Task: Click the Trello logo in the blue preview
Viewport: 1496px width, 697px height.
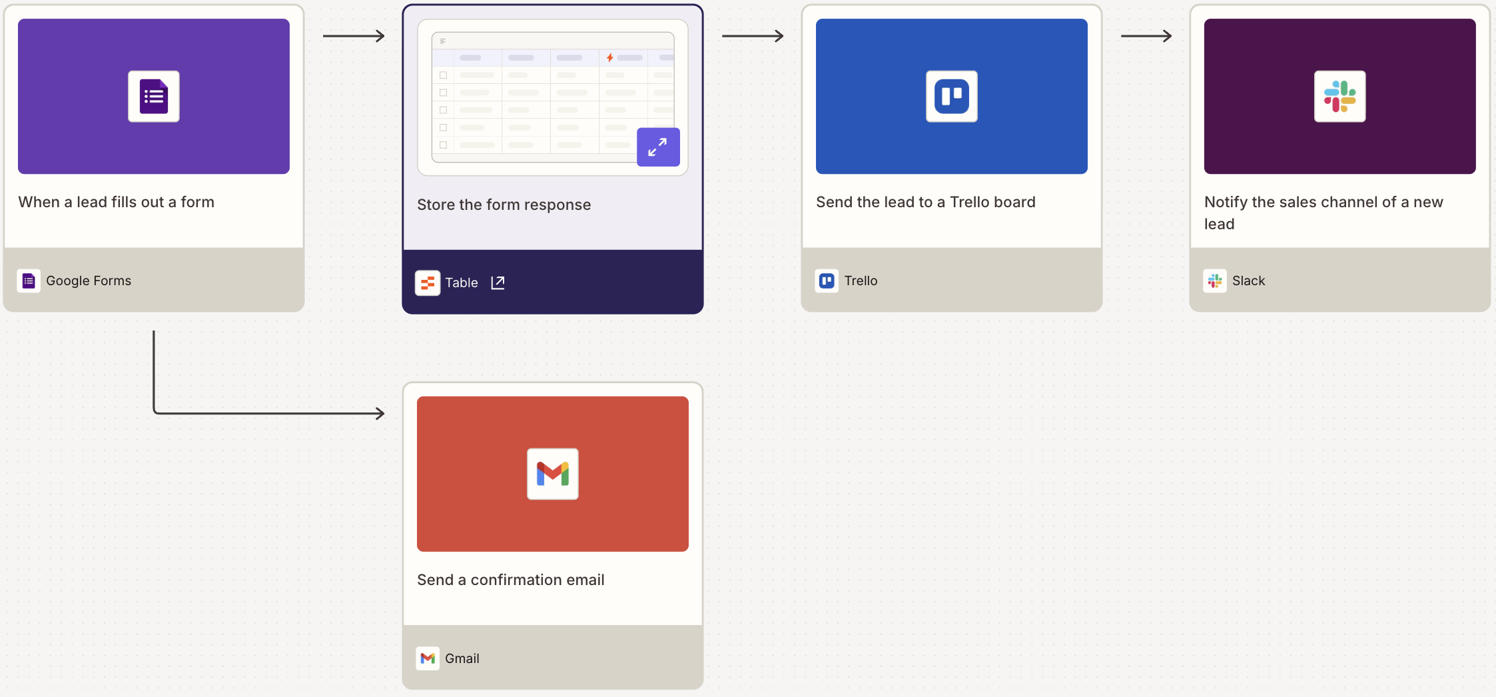Action: (x=951, y=96)
